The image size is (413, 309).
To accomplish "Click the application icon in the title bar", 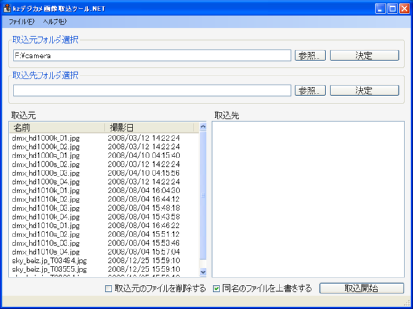I will (7, 9).
